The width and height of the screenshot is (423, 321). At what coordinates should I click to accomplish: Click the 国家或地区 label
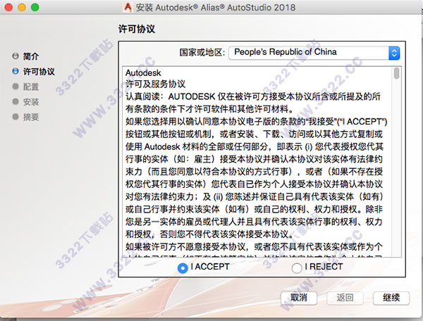point(202,52)
